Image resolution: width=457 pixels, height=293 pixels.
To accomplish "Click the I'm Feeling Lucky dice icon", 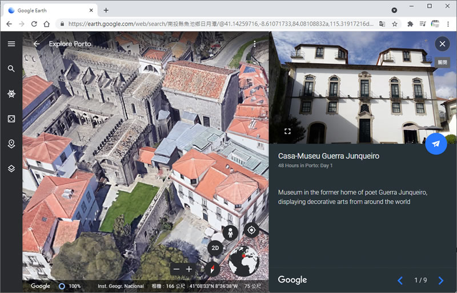I will [11, 119].
